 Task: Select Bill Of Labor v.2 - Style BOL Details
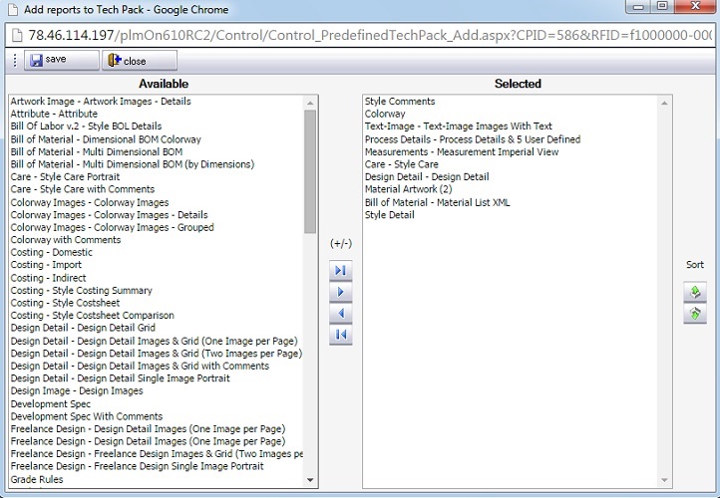[x=86, y=126]
